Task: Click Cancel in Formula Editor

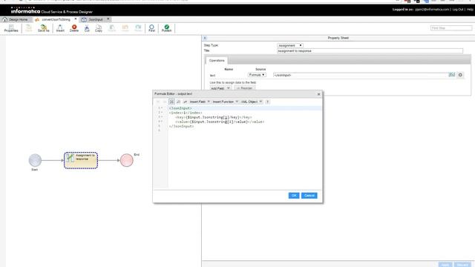Action: (309, 196)
